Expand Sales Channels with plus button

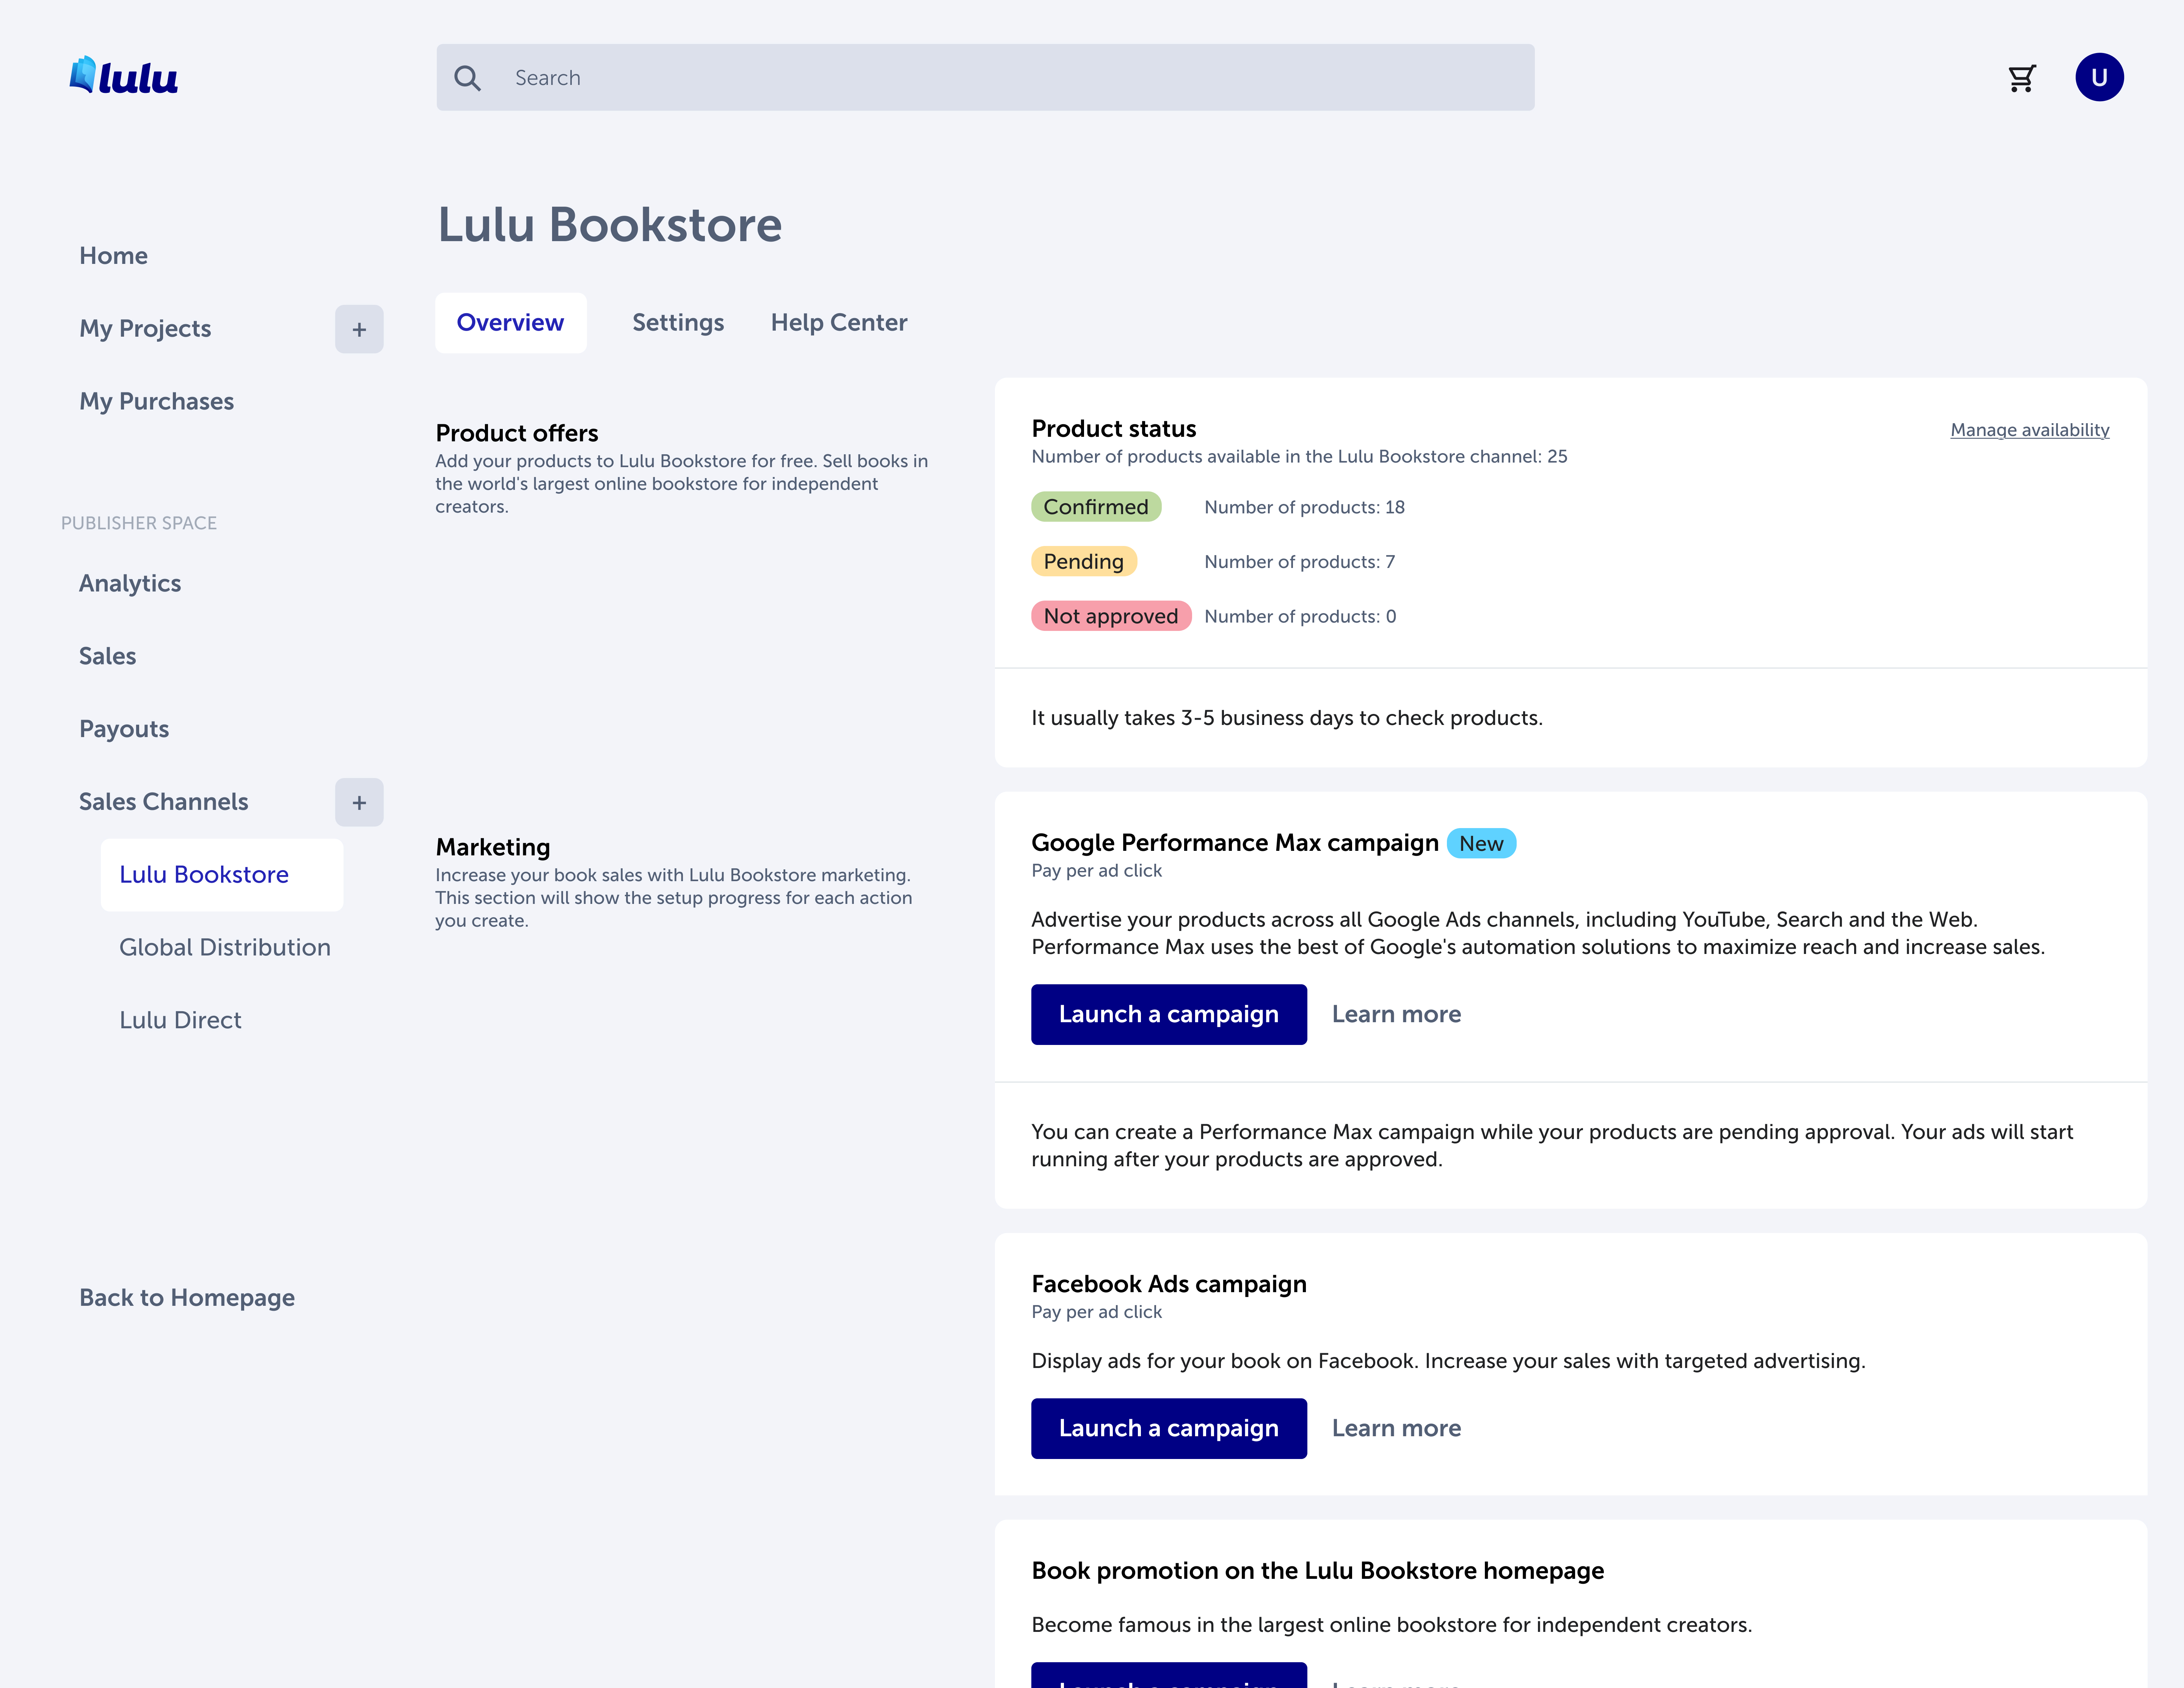tap(359, 802)
